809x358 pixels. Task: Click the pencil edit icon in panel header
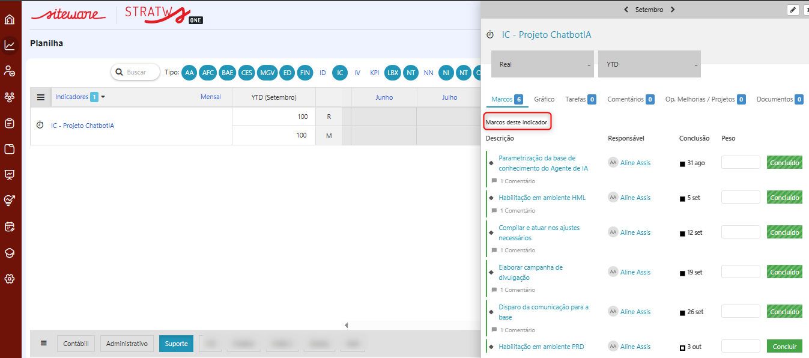tap(793, 10)
